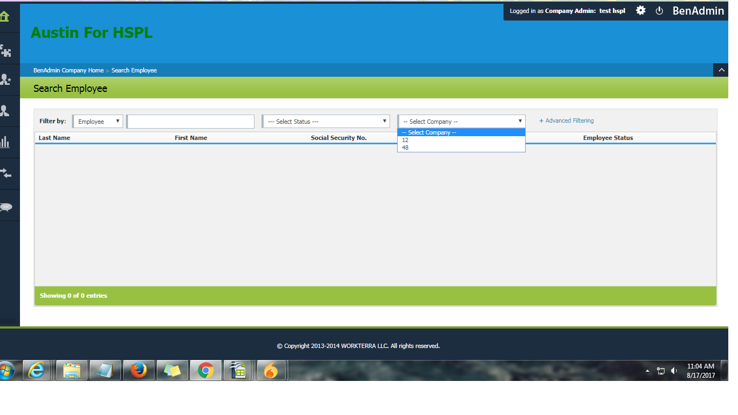The image size is (738, 415).
Task: Open the single user sidebar icon
Action: coord(5,111)
